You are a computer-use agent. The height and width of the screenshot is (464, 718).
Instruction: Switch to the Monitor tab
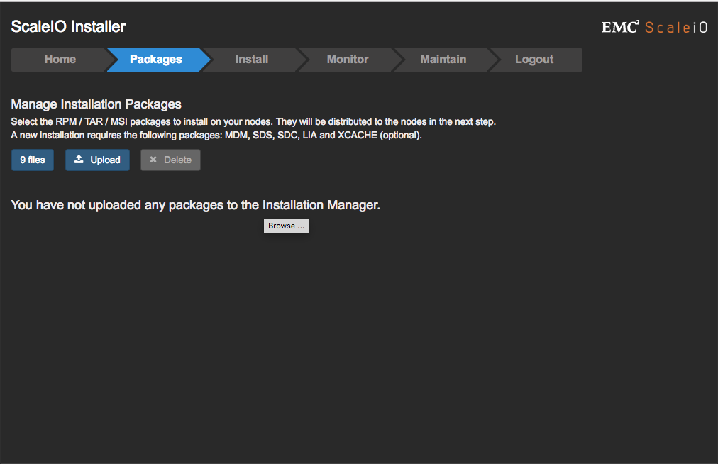tap(348, 60)
